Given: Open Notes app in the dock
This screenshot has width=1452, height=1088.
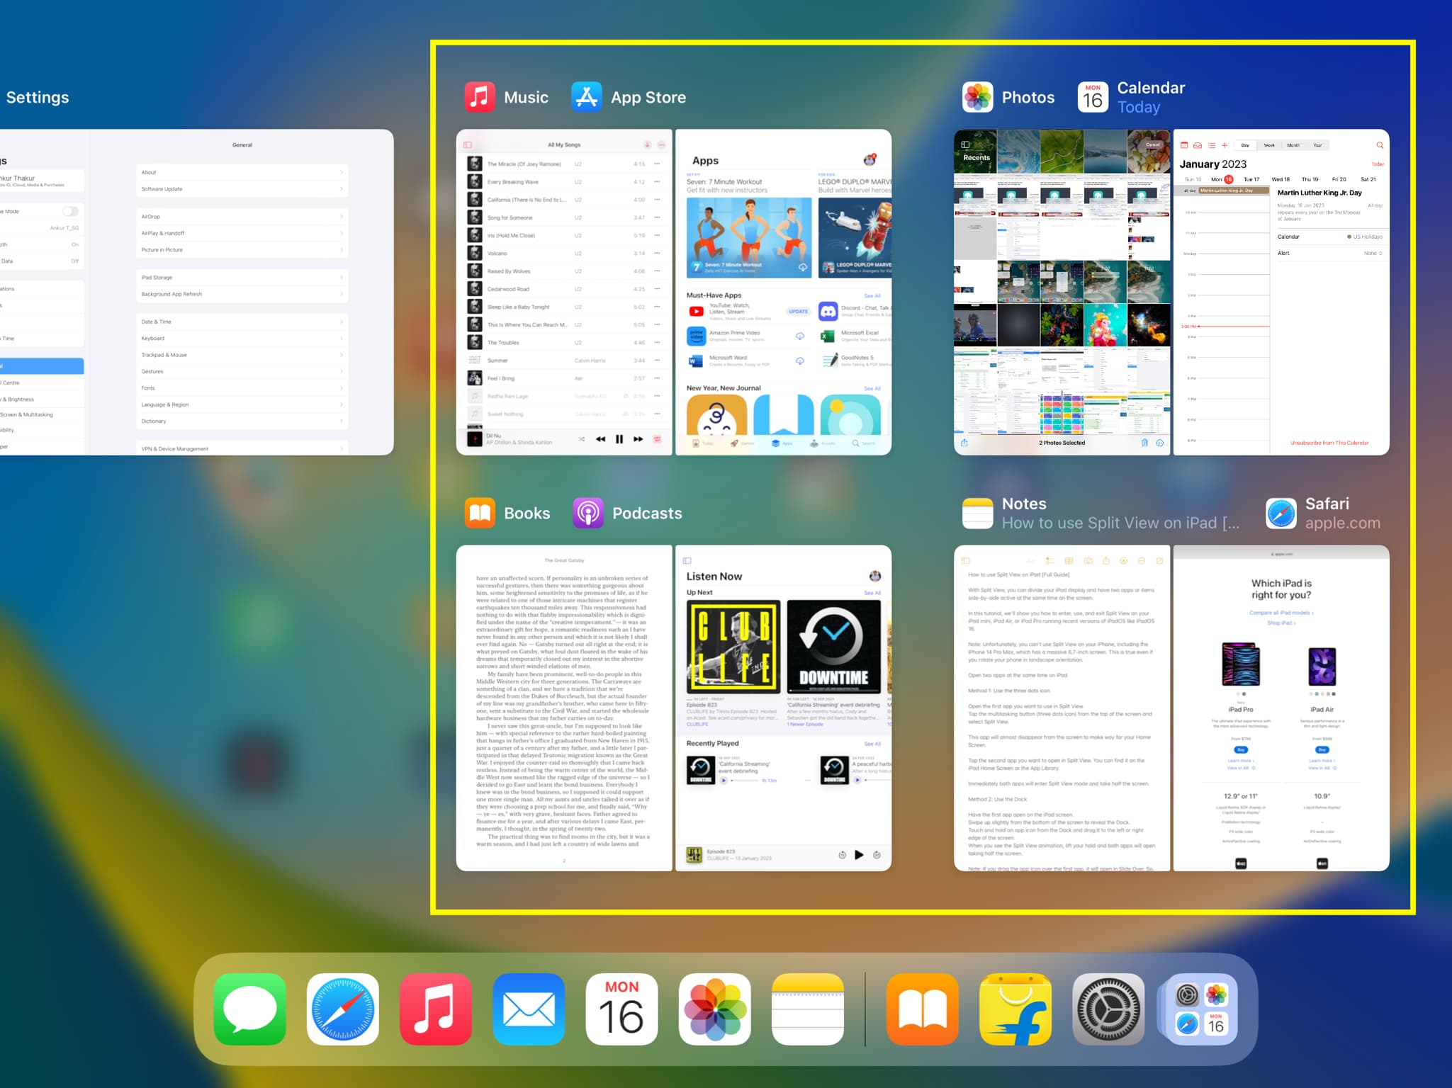Looking at the screenshot, I should (808, 1009).
